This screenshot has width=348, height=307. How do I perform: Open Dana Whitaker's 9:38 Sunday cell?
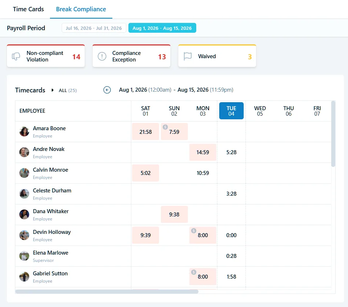(174, 215)
